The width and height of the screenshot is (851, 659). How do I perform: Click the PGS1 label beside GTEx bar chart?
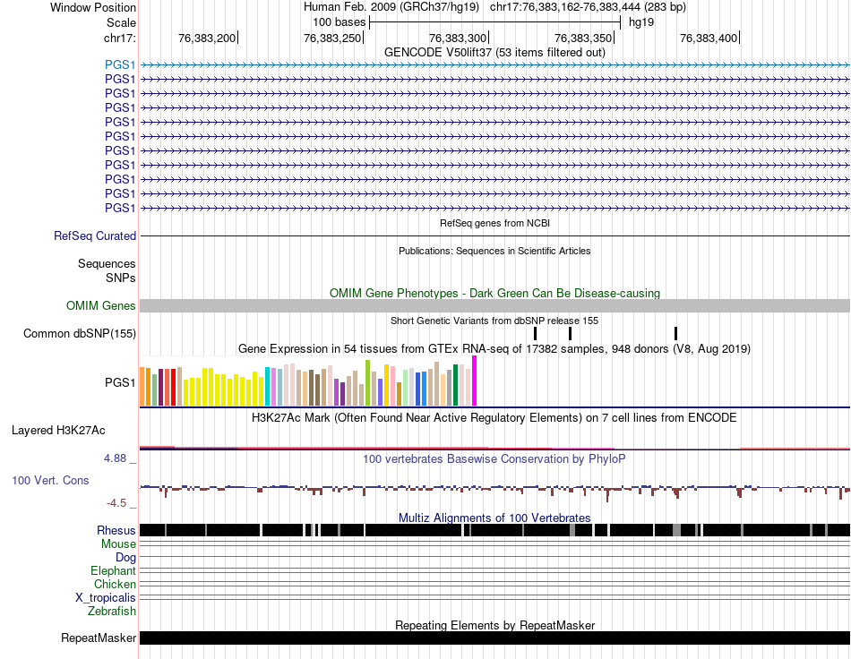click(x=120, y=383)
